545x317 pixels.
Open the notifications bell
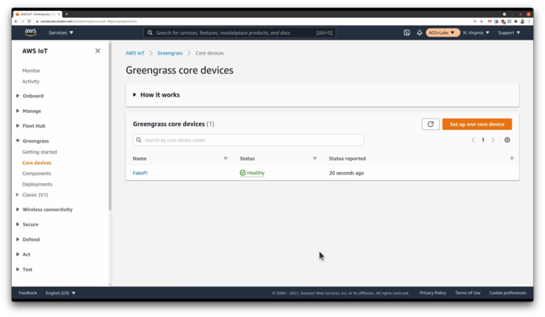pos(420,33)
